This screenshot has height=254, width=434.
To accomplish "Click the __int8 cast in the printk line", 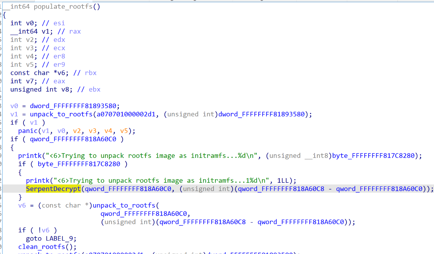I will pyautogui.click(x=317, y=156).
